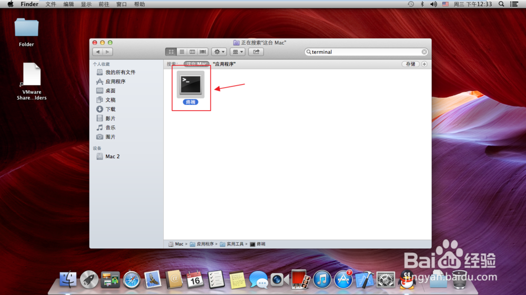Open Mission Control in the dock
Viewport: 526px width, 295px height.
click(x=110, y=280)
